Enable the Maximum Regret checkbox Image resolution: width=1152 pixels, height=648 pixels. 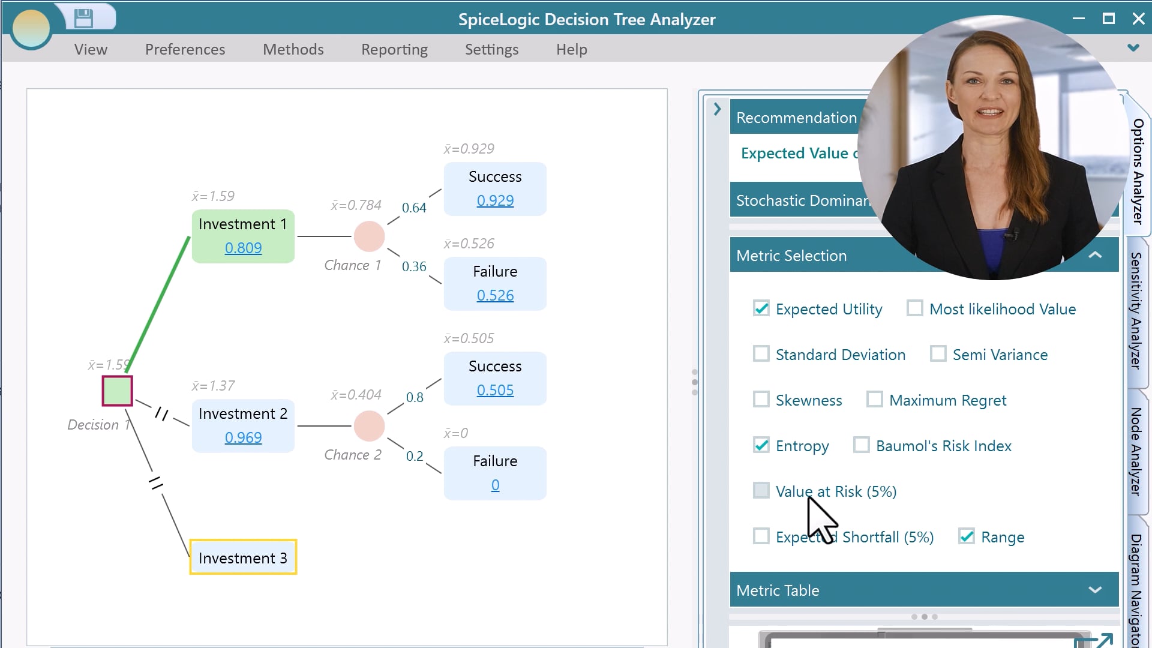point(875,400)
